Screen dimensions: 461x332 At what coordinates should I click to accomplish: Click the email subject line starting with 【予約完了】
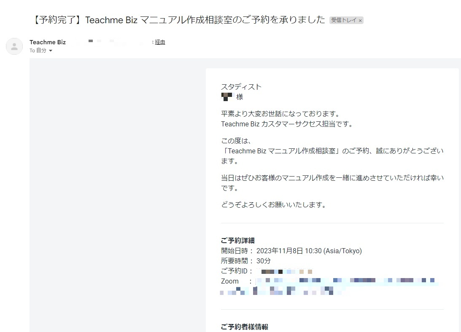(179, 20)
